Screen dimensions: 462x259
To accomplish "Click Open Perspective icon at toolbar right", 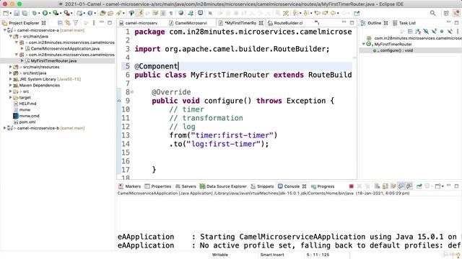I will 446,13.
